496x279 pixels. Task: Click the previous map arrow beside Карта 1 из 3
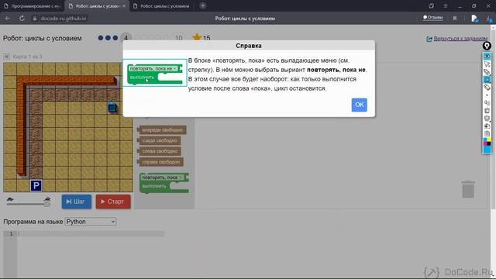click(x=7, y=57)
